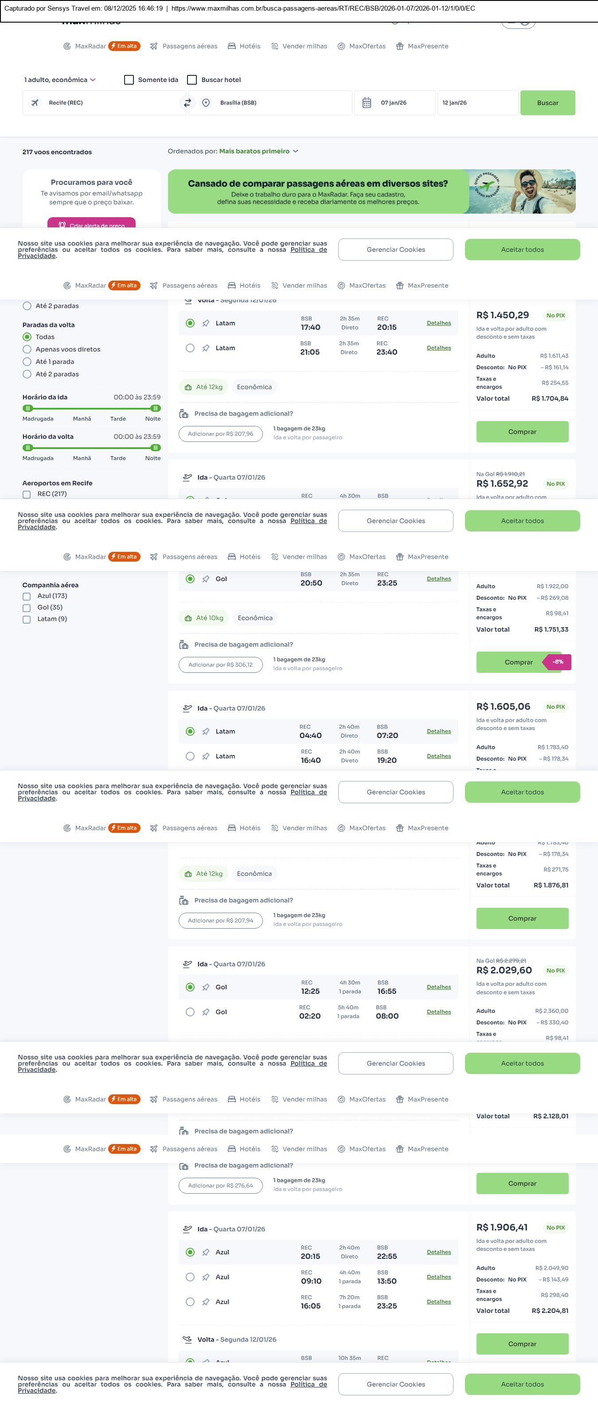Expand Detalhes for the Azul 09:10 flight
The height and width of the screenshot is (1406, 598).
tap(439, 1277)
